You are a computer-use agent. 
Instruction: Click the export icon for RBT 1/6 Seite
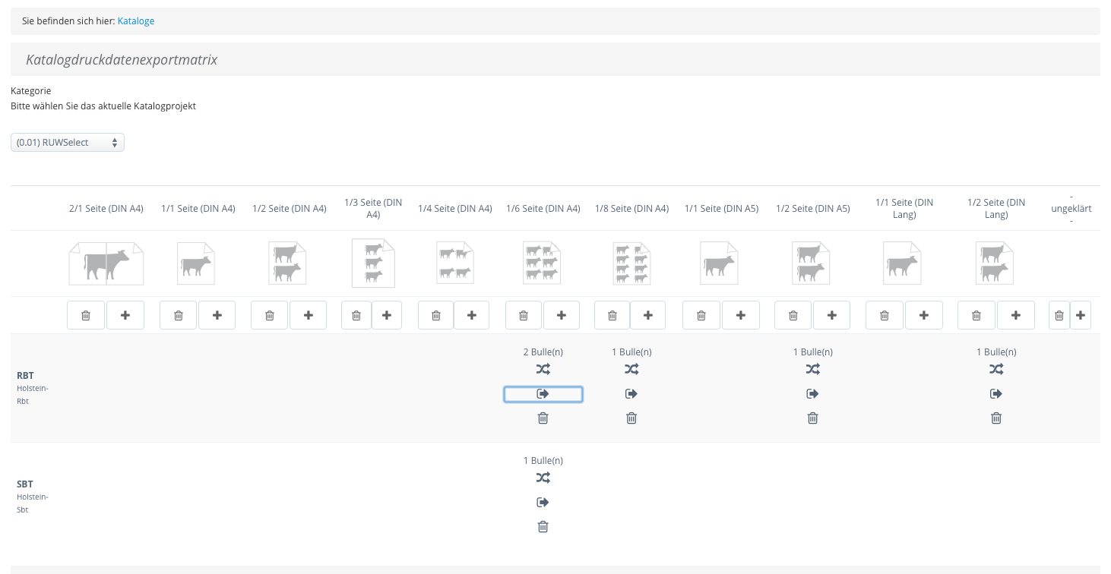[x=543, y=394]
